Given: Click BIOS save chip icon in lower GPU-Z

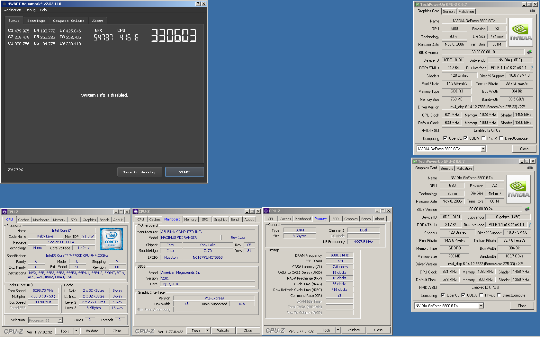Looking at the screenshot, I should pyautogui.click(x=527, y=209).
